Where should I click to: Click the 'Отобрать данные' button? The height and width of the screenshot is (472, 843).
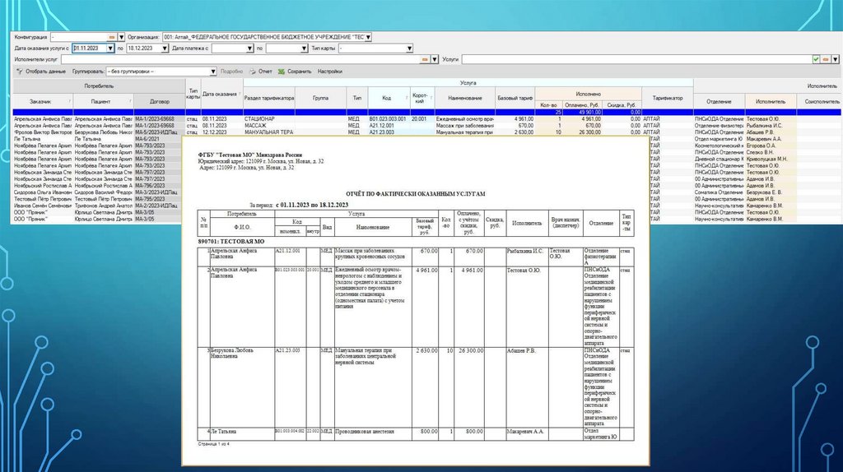(45, 72)
